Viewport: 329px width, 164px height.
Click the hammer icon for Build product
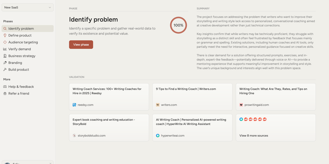[x=5, y=70]
